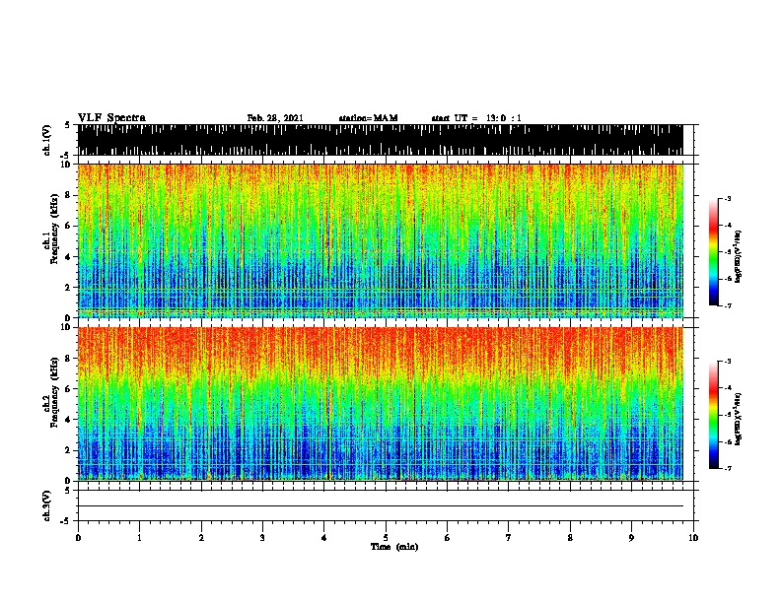Click the "station=MAM" header label
This screenshot has width=781, height=603.
tap(368, 118)
